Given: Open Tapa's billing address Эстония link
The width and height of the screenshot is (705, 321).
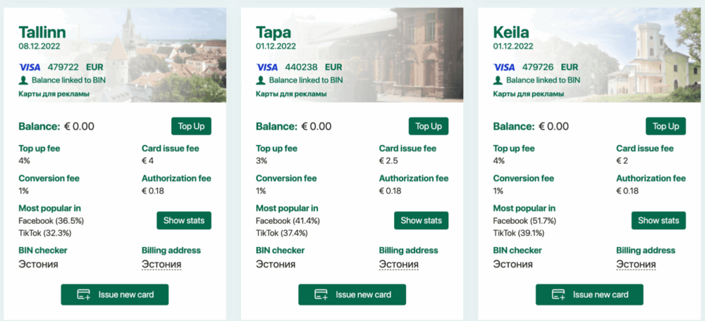Looking at the screenshot, I should 399,265.
